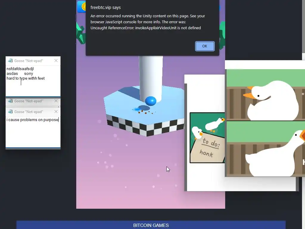The width and height of the screenshot is (305, 229).
Task: Click the "freebtc.vip says" dialog heading
Action: pos(106,7)
